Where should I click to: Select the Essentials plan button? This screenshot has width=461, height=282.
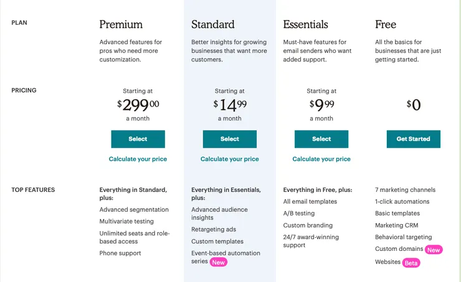(321, 139)
